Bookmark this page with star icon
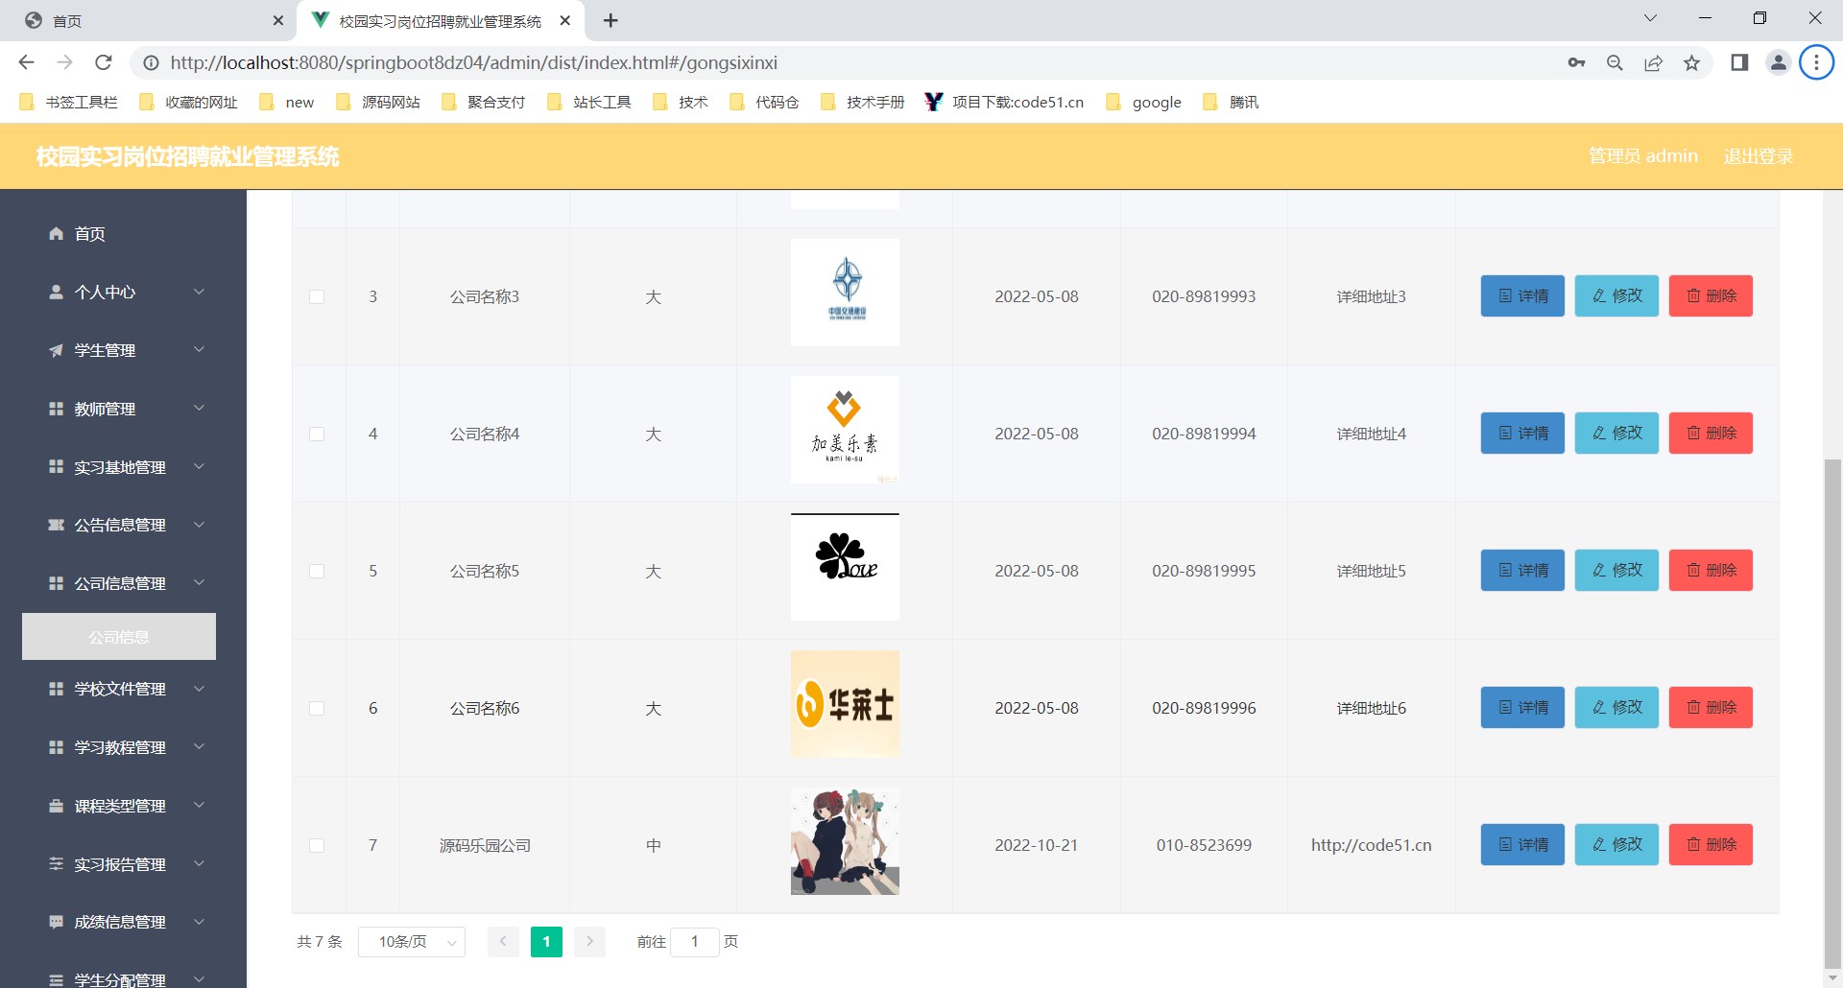The height and width of the screenshot is (988, 1843). tap(1691, 62)
